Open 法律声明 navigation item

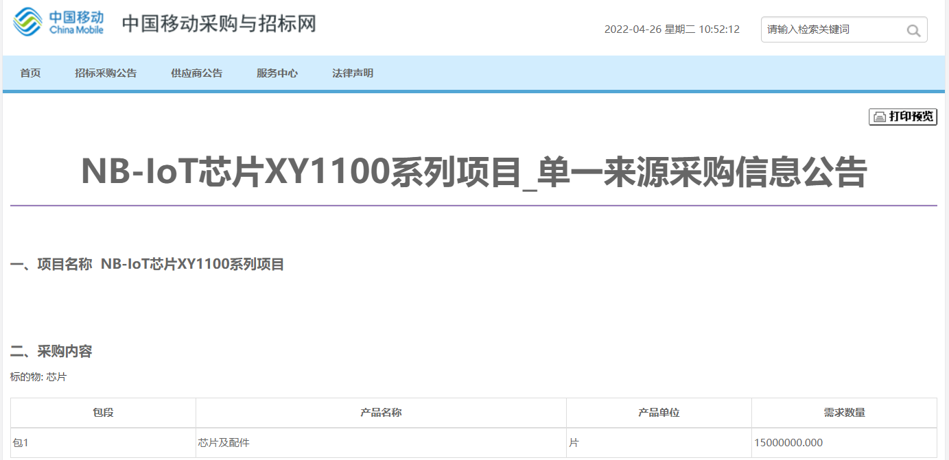click(x=352, y=73)
